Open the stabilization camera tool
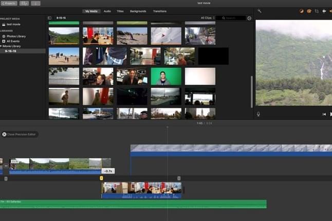332x221 pixels. pyautogui.click(x=324, y=11)
